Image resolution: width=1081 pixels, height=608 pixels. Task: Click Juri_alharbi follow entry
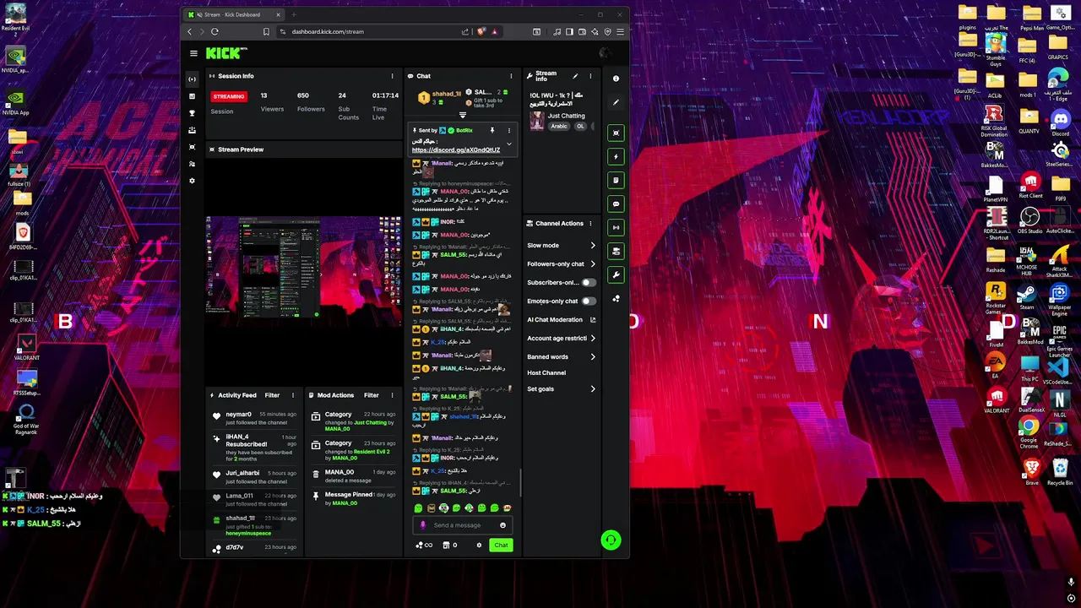(x=253, y=477)
